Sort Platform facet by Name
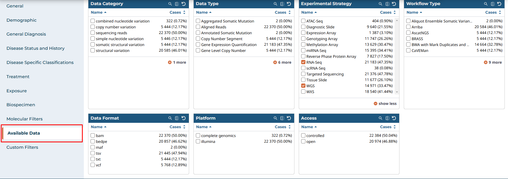Image resolution: width=508 pixels, height=179 pixels. 204,127
